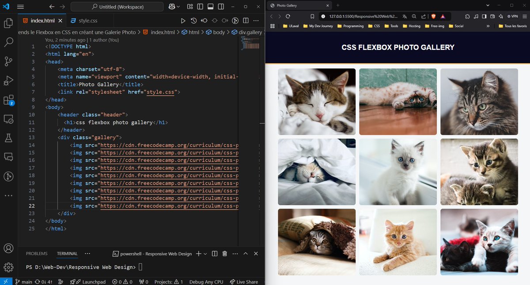
Task: Click the div.gallery breadcrumb item
Action: click(247, 32)
